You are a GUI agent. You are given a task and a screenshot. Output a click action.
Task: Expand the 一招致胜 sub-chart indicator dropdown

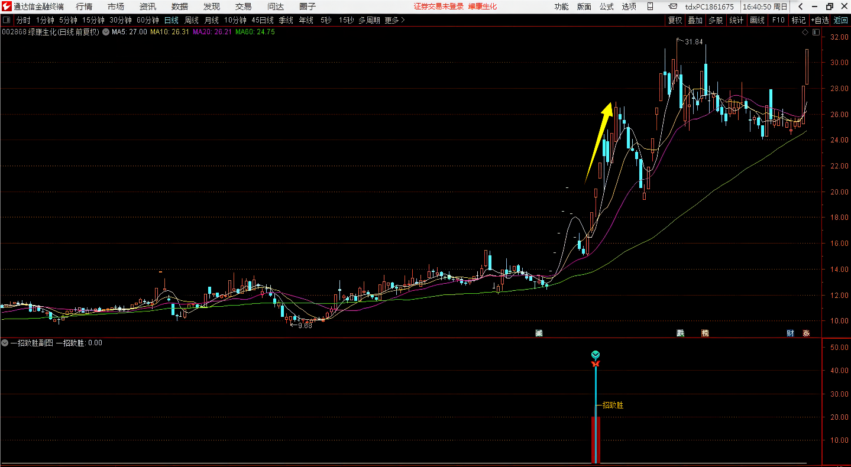click(5, 342)
